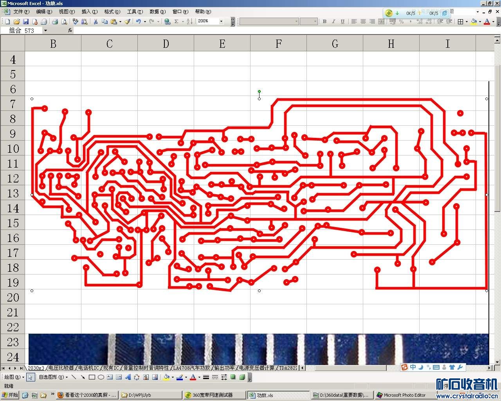Open the 格式 (Format) menu
The image size is (501, 401).
click(112, 12)
